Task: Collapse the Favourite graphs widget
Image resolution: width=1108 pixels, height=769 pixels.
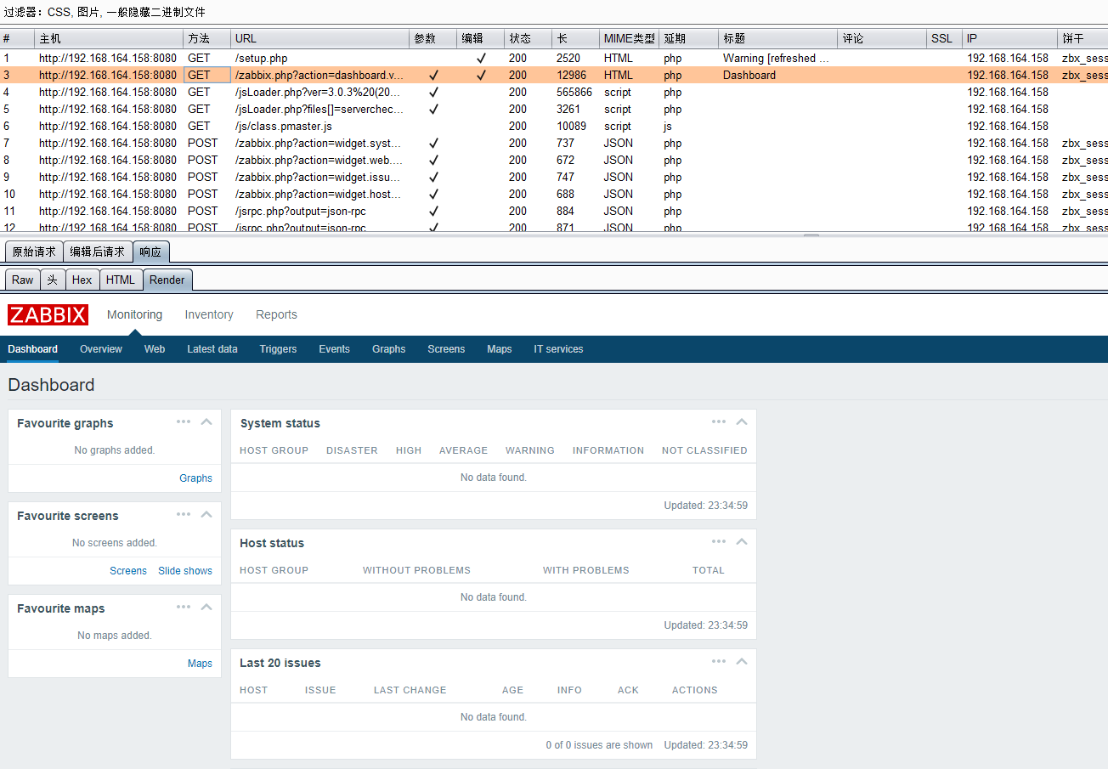Action: [x=206, y=421]
